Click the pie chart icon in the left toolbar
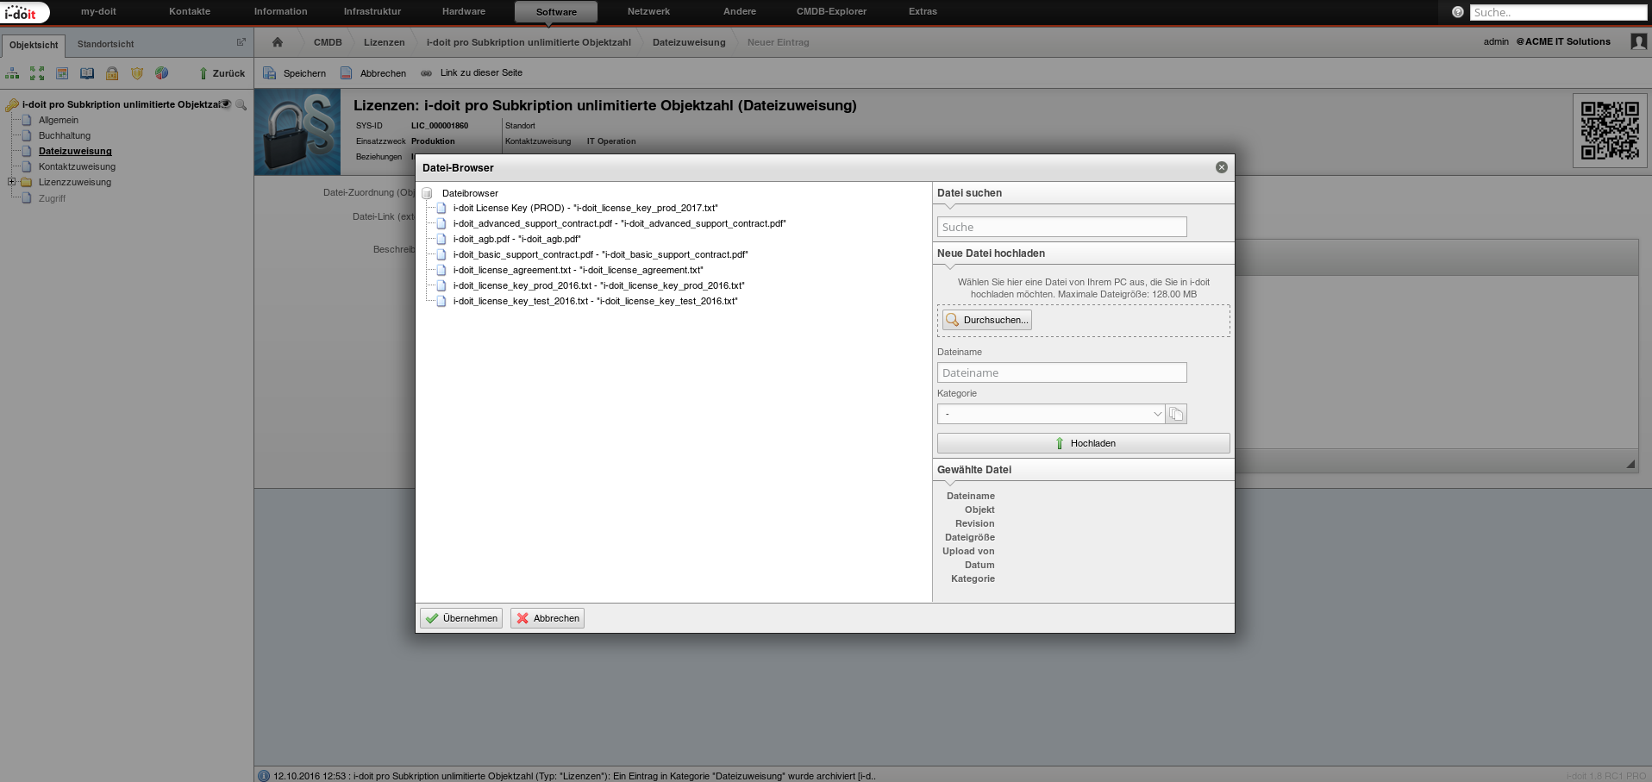 (x=162, y=73)
